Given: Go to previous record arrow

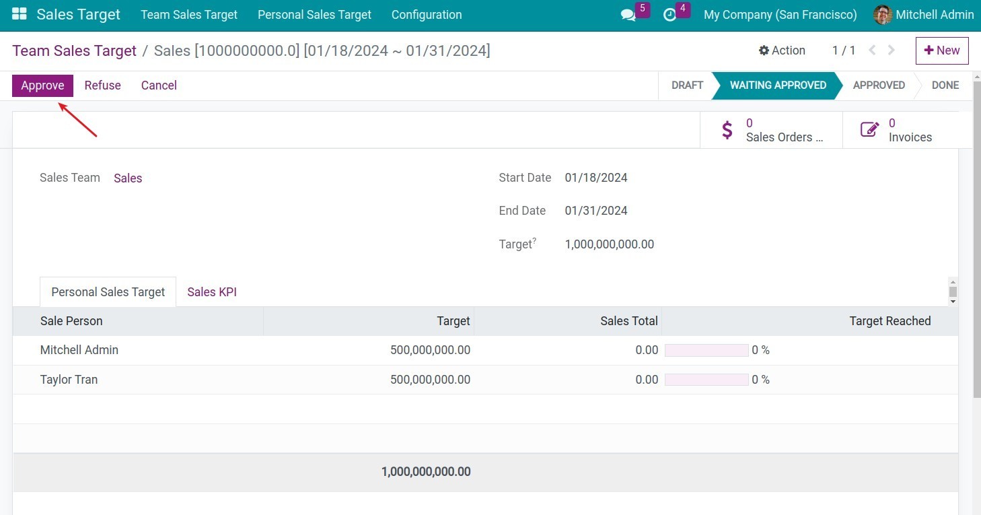Looking at the screenshot, I should (872, 50).
